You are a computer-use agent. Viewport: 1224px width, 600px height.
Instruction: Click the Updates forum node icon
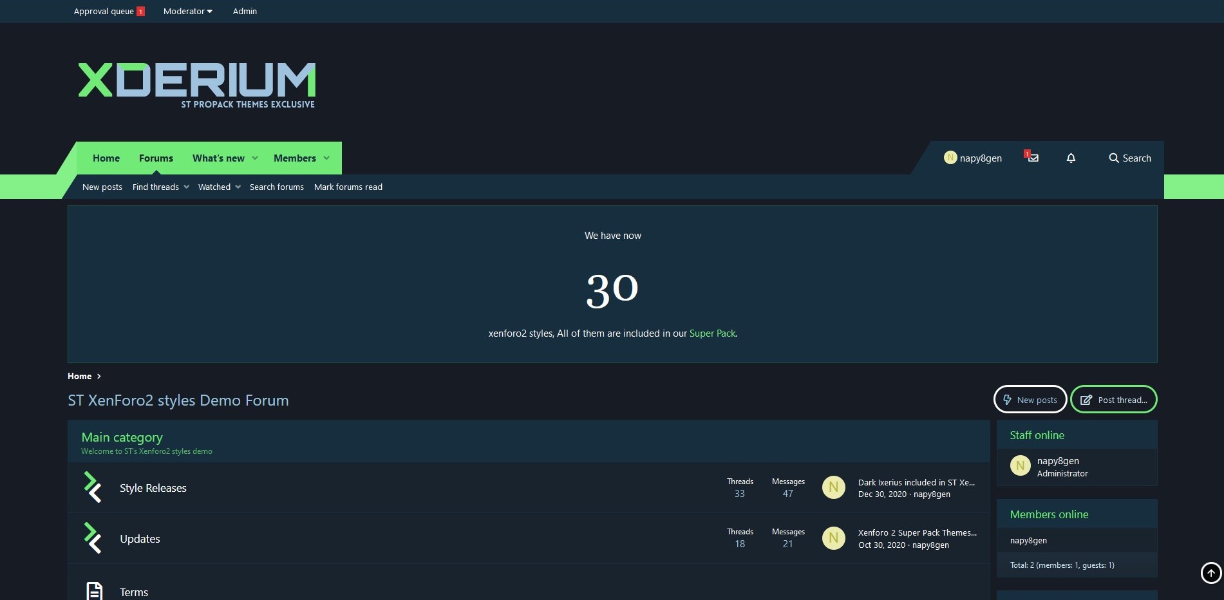(93, 538)
